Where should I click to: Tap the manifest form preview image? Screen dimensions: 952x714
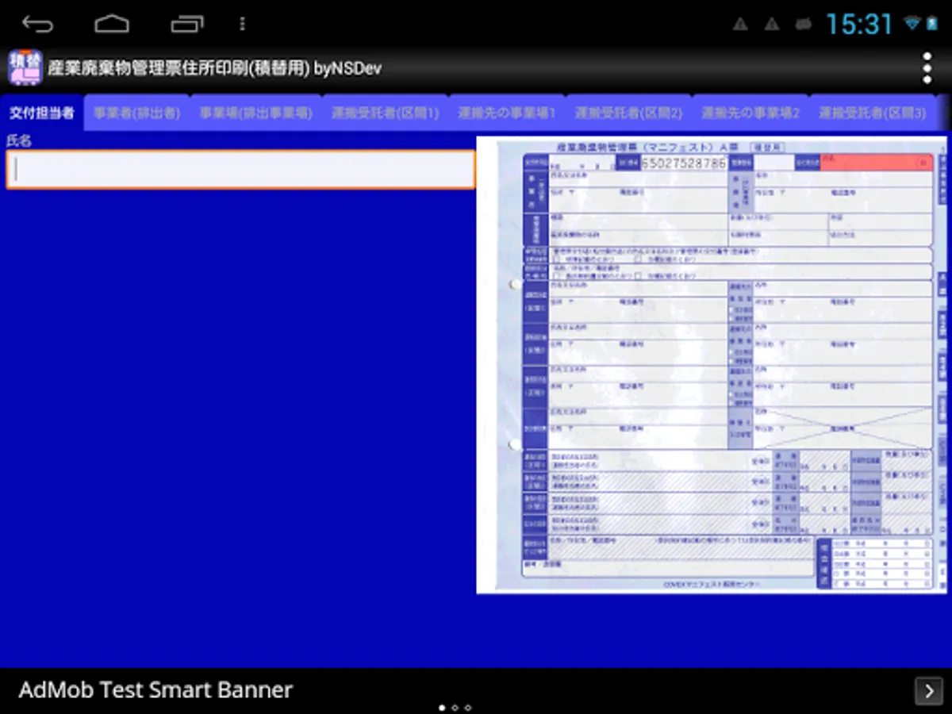712,365
